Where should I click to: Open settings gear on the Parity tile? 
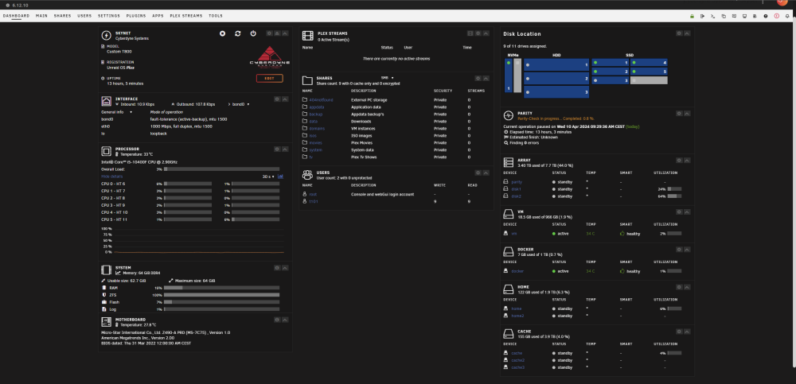[679, 114]
